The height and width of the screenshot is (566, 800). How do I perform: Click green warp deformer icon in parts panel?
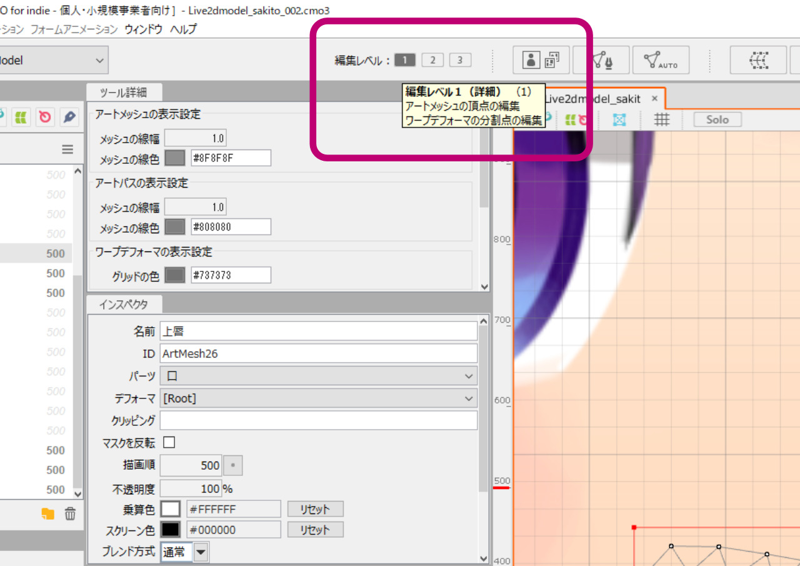[x=22, y=117]
